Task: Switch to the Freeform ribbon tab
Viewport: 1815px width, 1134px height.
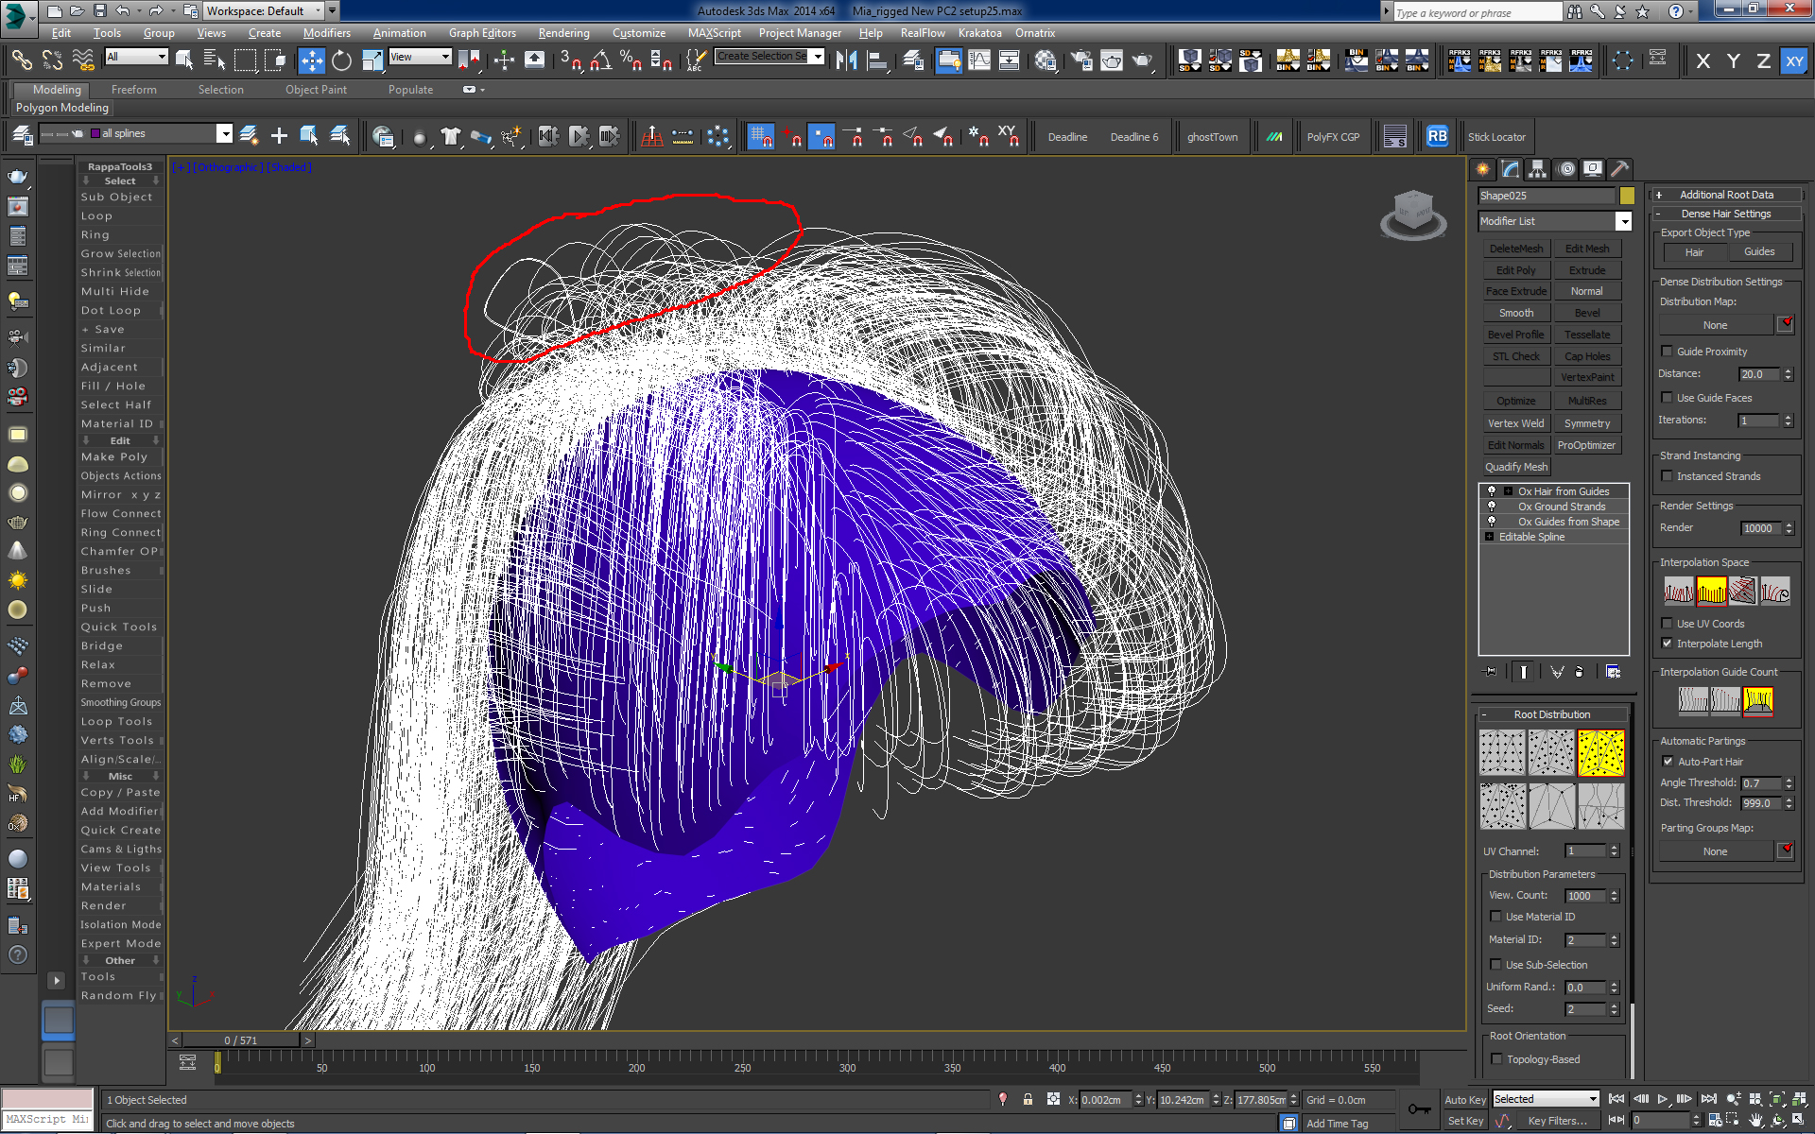Action: pos(134,90)
